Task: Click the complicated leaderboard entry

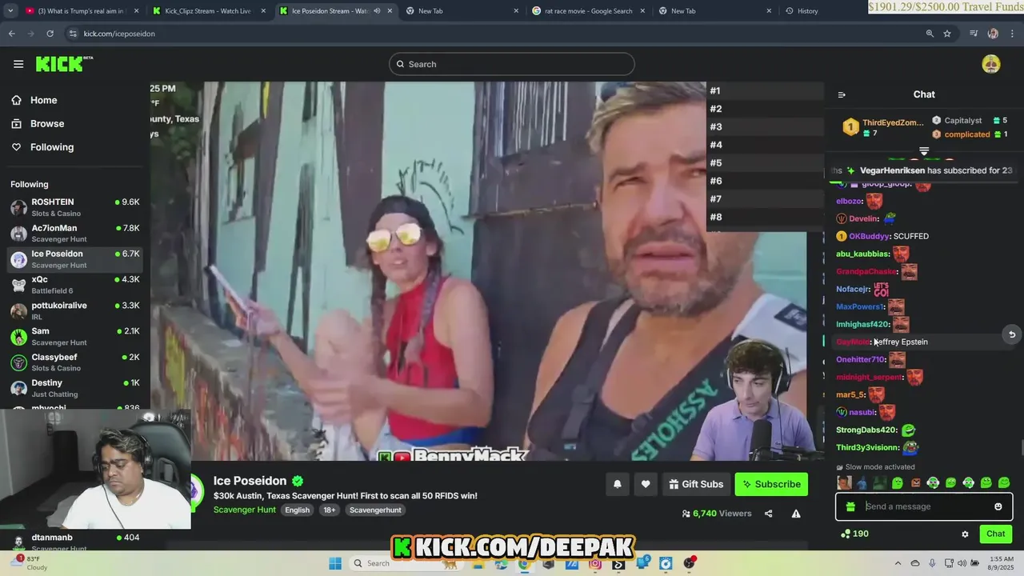Action: click(x=970, y=134)
